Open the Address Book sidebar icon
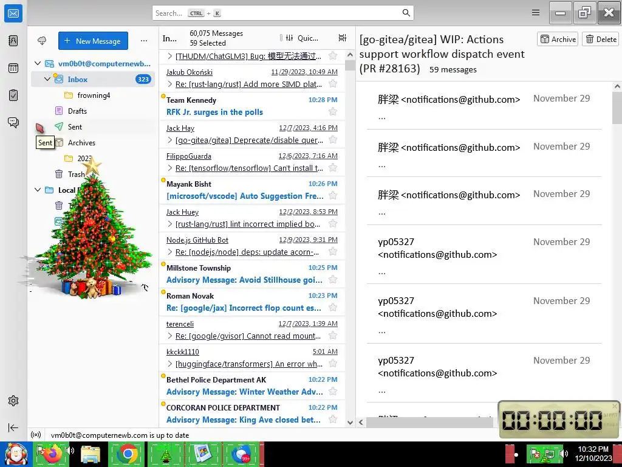Screen dimensions: 622x467 point(13,41)
